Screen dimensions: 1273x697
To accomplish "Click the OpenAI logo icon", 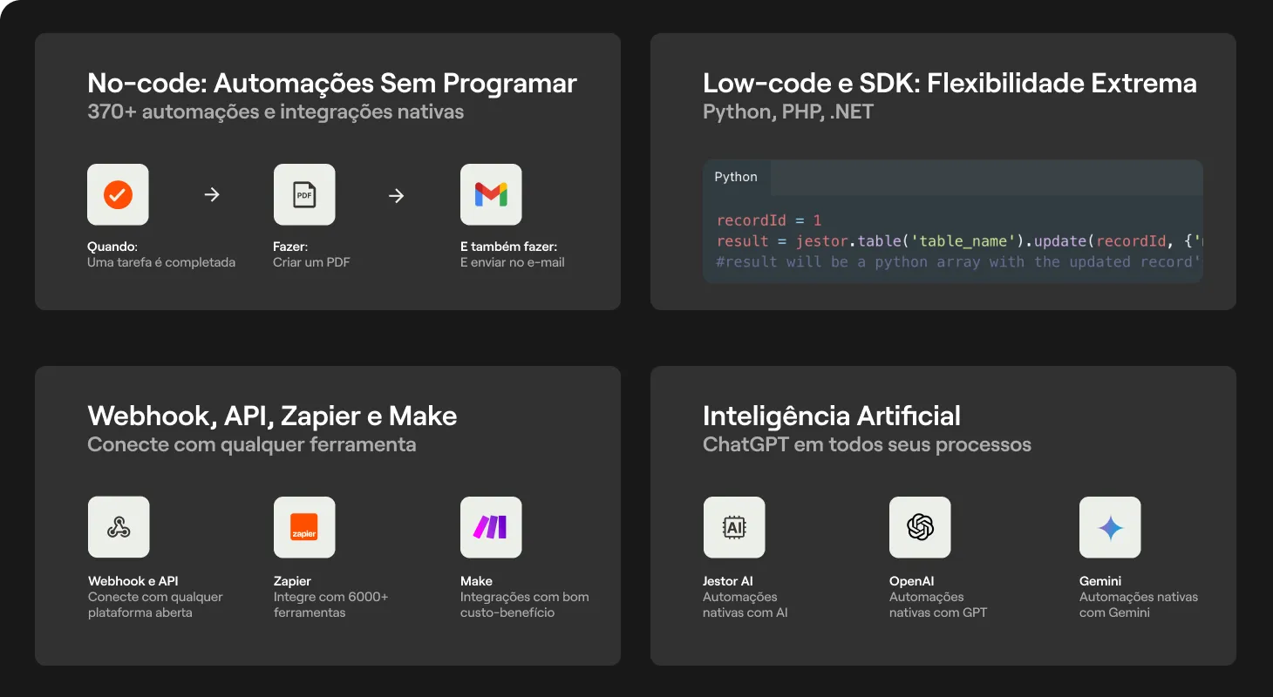I will 920,527.
